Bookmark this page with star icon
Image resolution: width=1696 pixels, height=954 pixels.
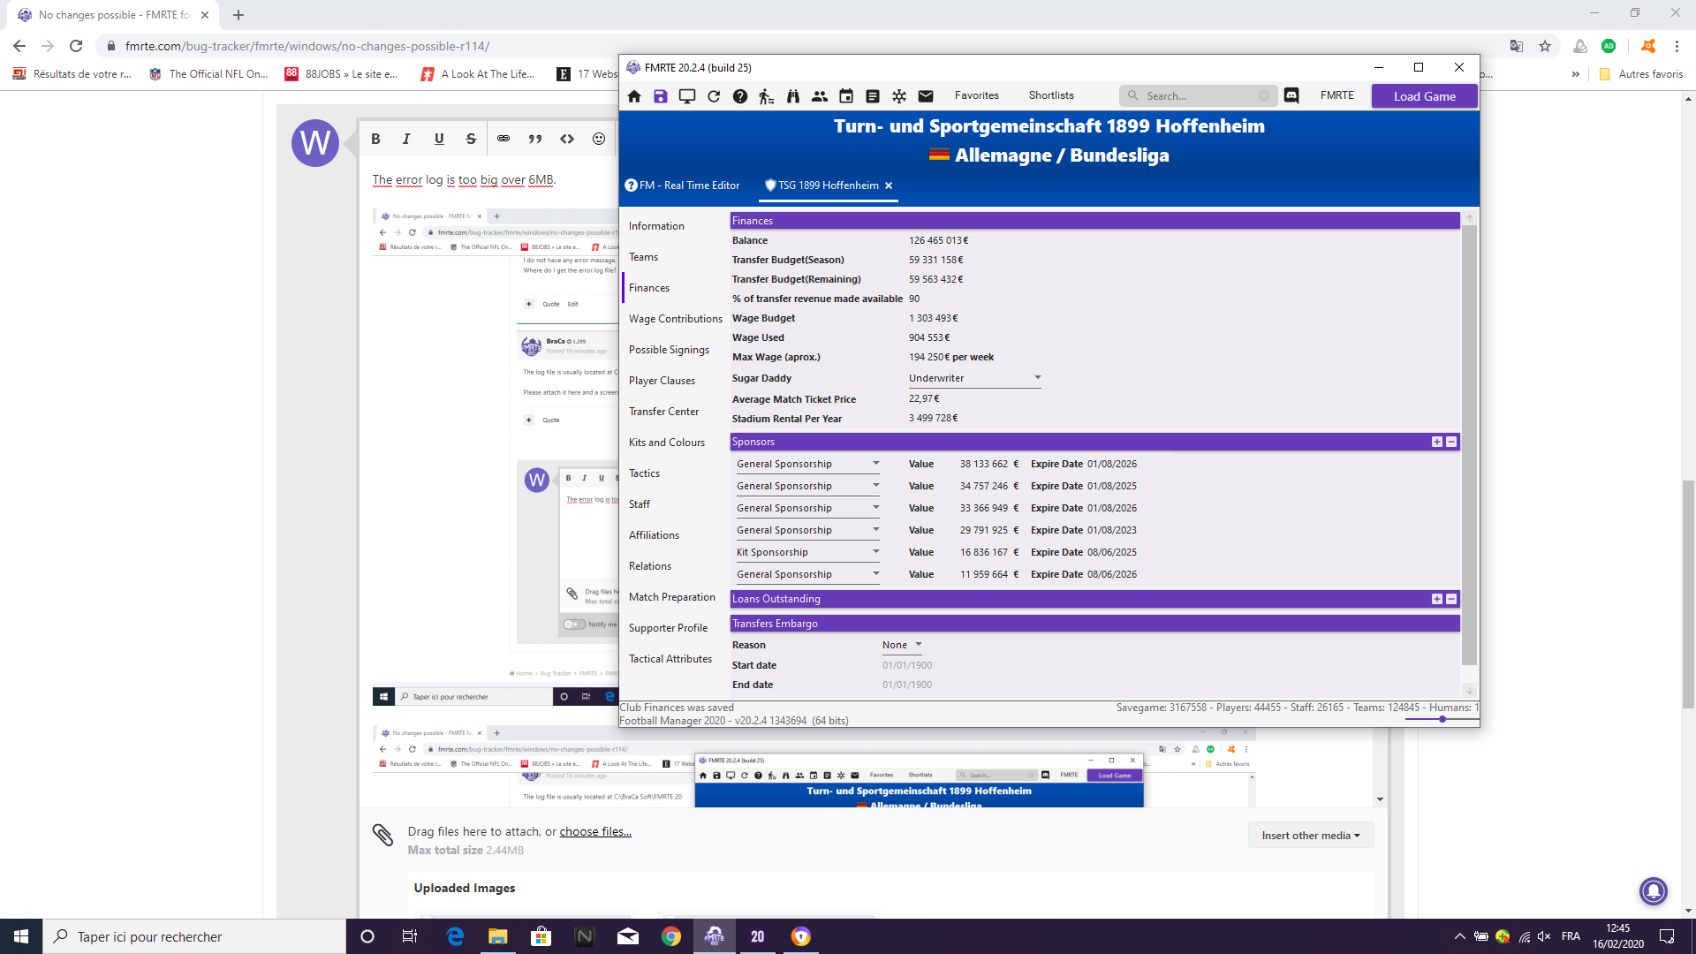point(1545,46)
